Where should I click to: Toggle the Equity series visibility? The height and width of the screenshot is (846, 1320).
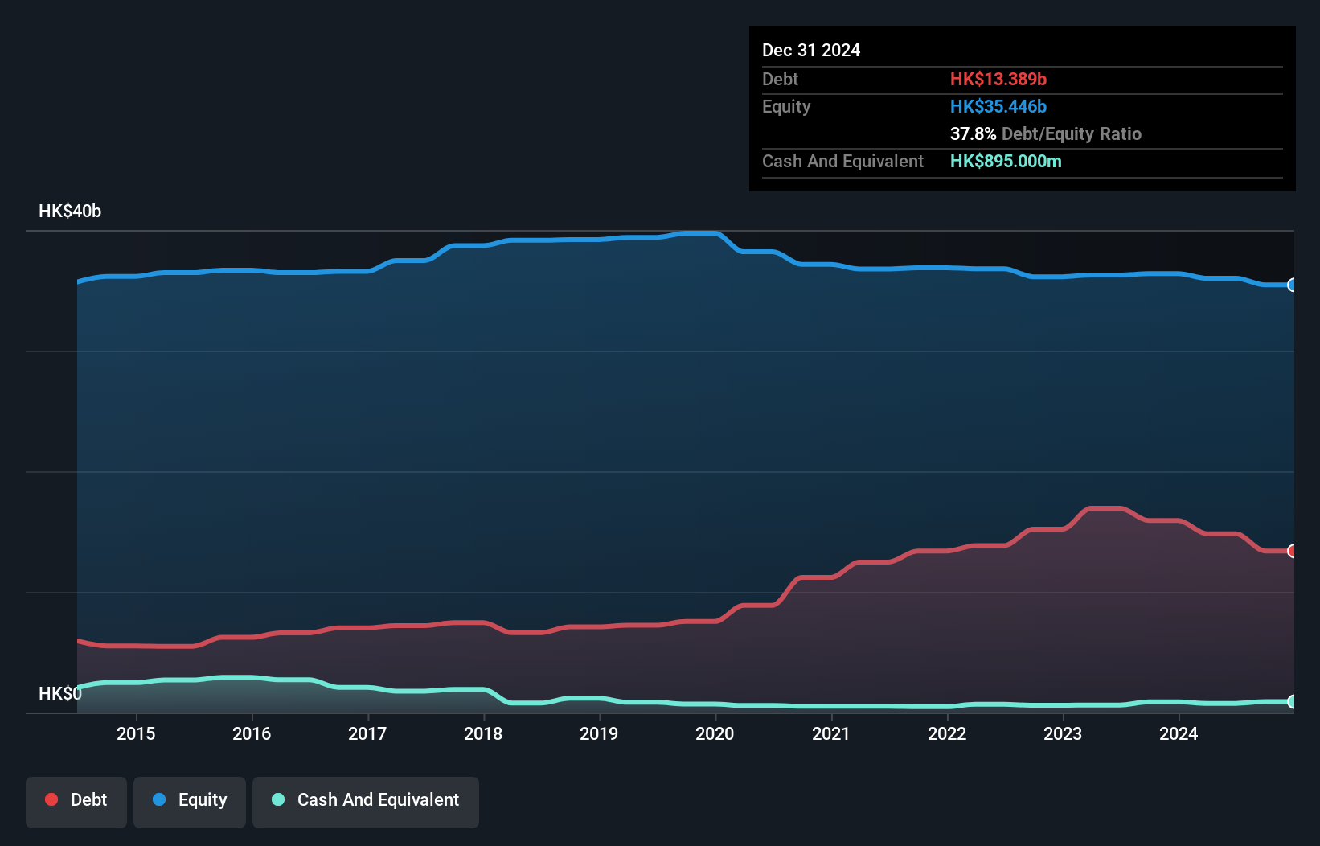189,802
